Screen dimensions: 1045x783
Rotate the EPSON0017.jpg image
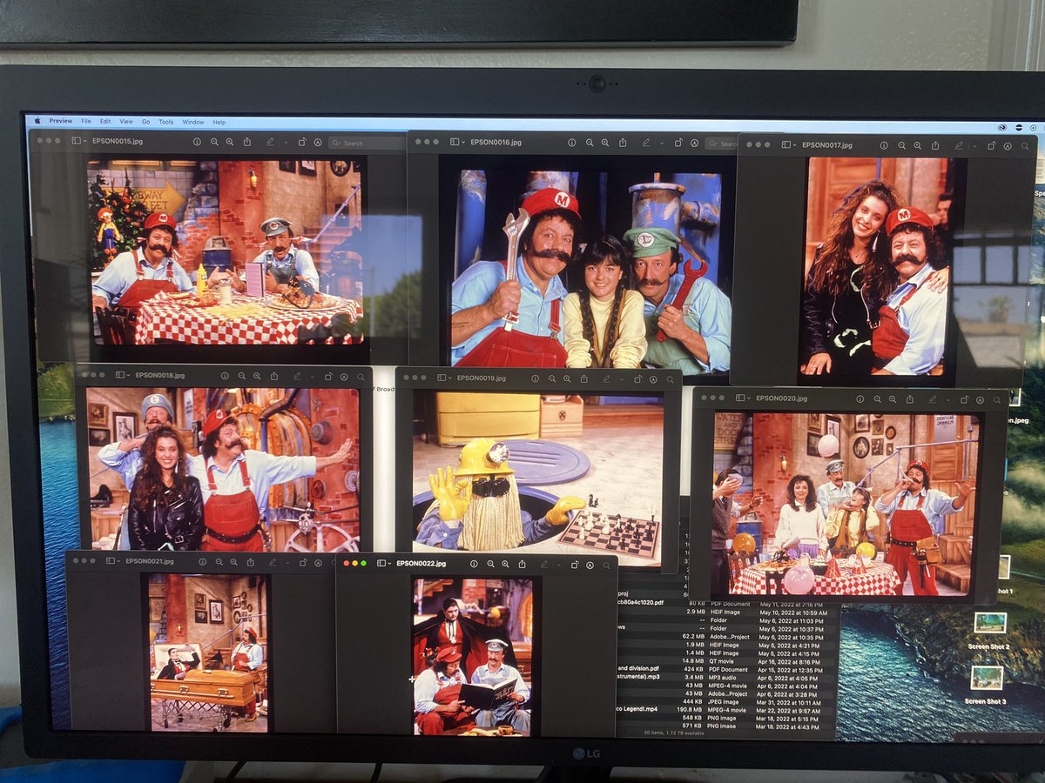[990, 146]
